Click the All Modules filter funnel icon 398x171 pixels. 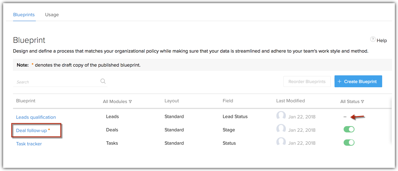tap(130, 102)
